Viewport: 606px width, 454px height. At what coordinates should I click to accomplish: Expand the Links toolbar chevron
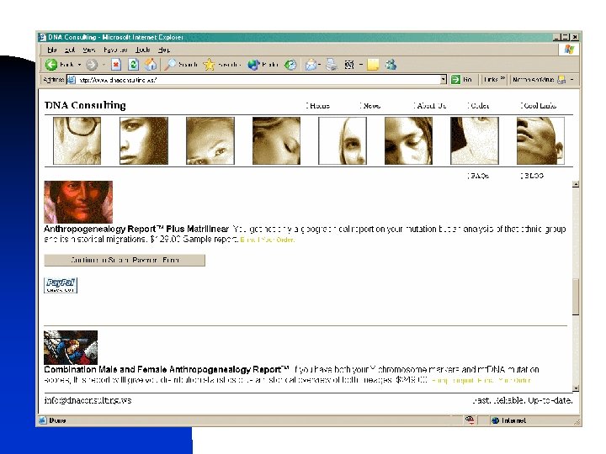click(502, 78)
